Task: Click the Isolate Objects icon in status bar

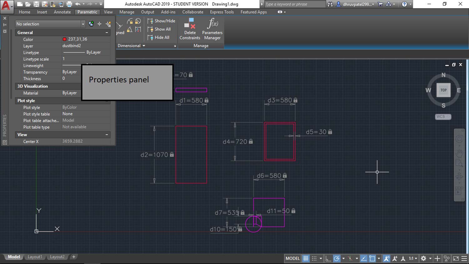Action: [x=447, y=258]
